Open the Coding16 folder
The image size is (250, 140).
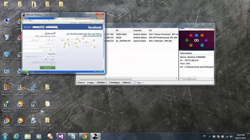(48, 89)
